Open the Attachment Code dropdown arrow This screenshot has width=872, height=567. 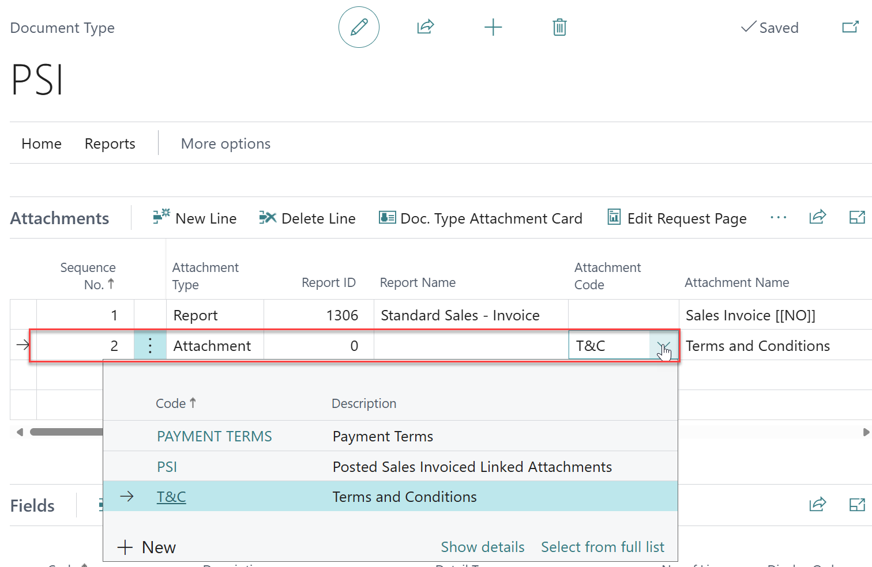coord(663,345)
